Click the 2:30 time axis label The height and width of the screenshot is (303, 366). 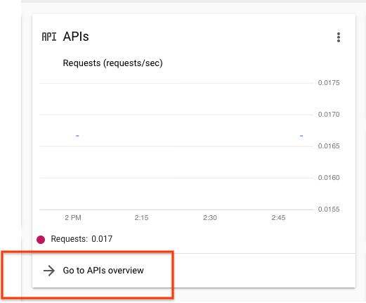[210, 218]
